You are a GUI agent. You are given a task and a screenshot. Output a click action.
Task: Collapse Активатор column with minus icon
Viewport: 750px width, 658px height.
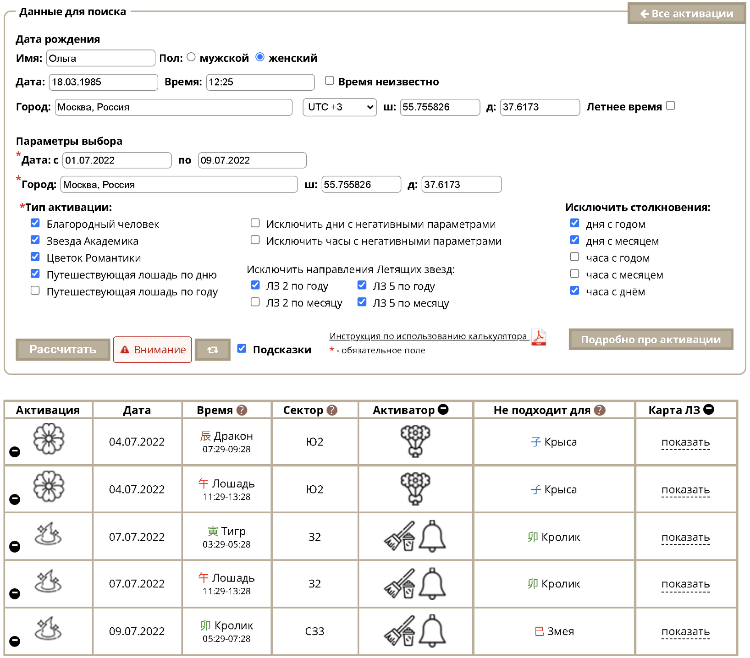pos(443,409)
